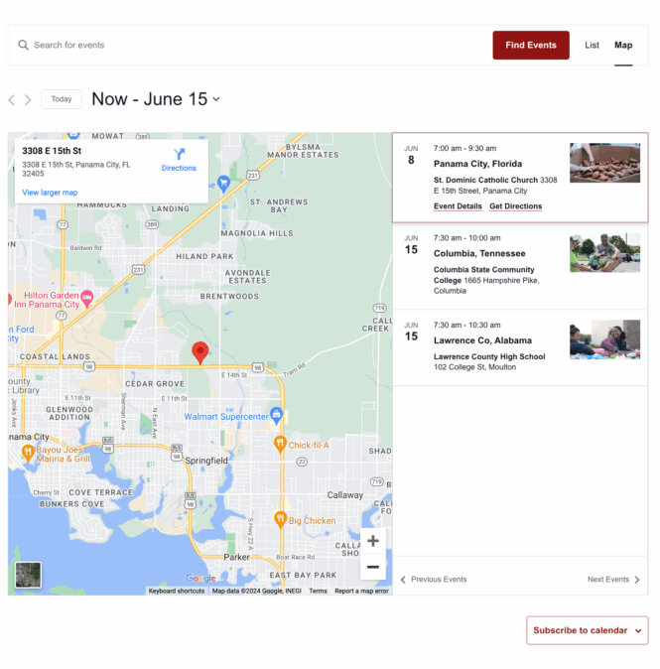This screenshot has width=660, height=669.
Task: Go to Next Events
Action: click(x=613, y=580)
